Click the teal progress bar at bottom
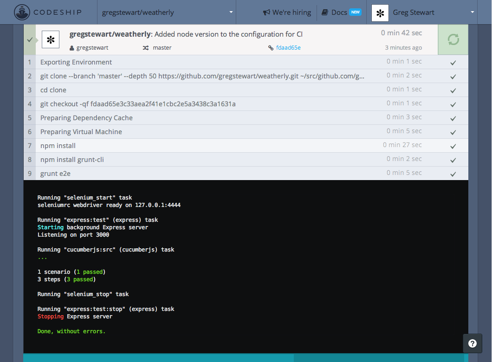 [x=158, y=358]
